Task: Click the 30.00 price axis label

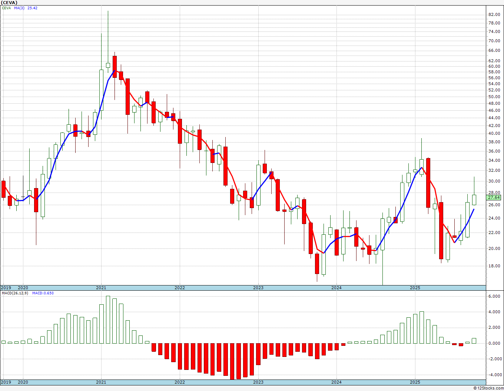Action: click(494, 181)
